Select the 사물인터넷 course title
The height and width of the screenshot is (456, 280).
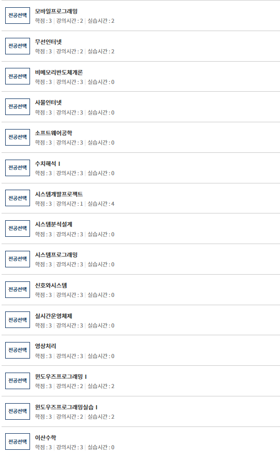(x=48, y=103)
